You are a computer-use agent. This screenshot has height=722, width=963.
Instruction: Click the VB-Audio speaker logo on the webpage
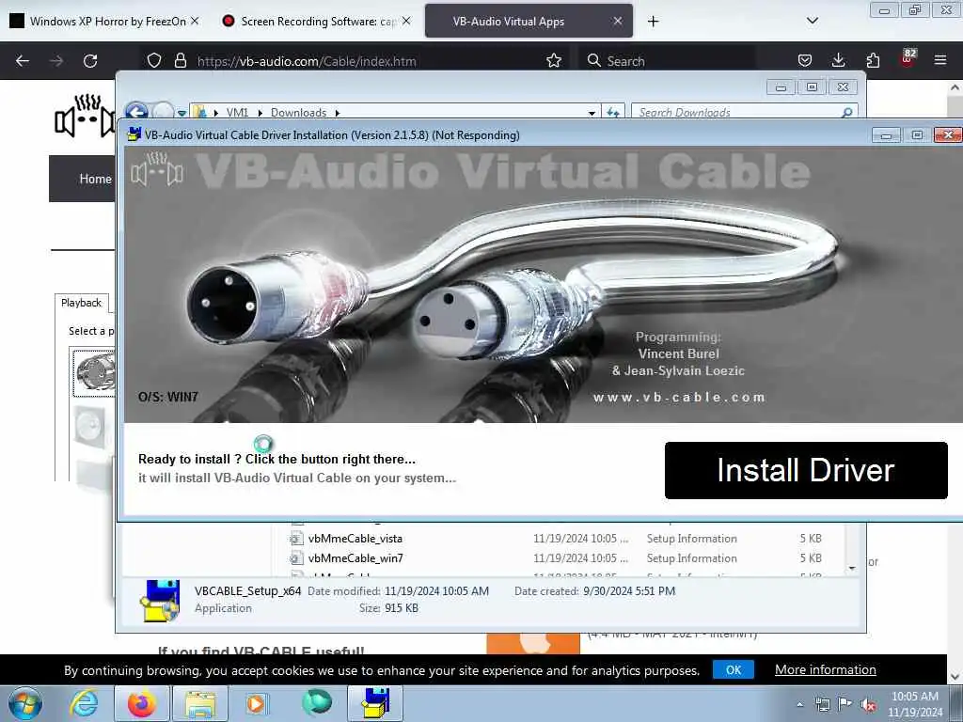85,116
